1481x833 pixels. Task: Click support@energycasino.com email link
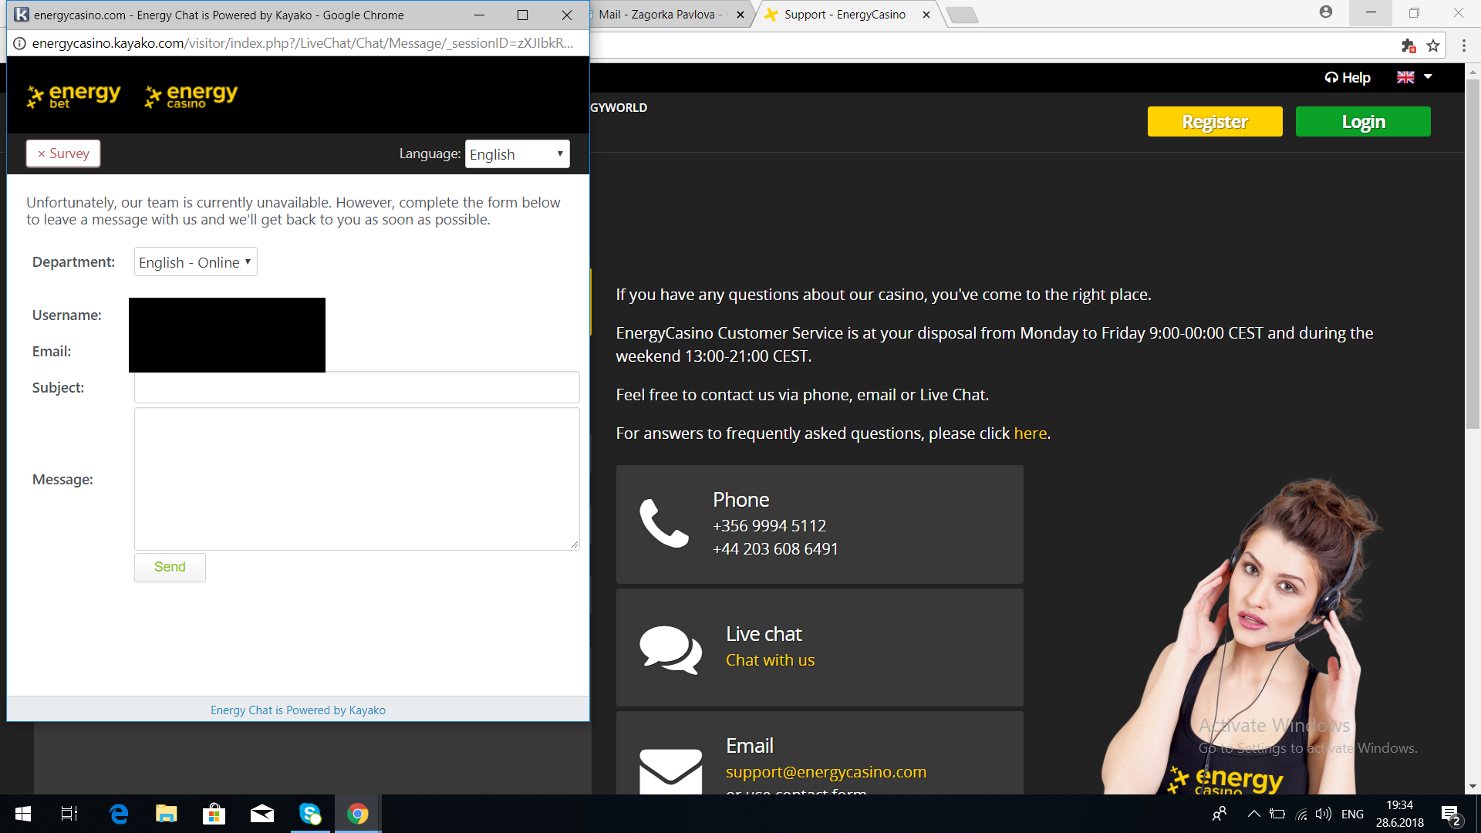825,772
